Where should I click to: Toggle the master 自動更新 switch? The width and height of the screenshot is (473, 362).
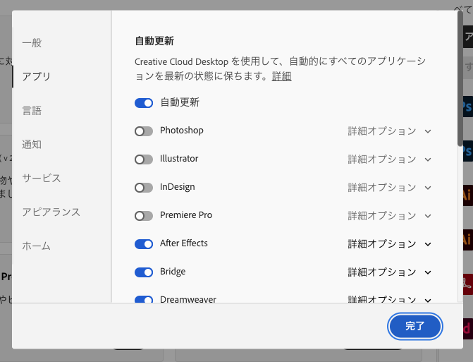tap(144, 103)
